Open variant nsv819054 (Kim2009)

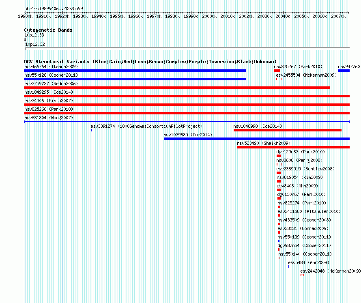click(300, 177)
